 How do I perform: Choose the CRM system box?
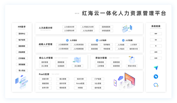[x=156, y=52]
